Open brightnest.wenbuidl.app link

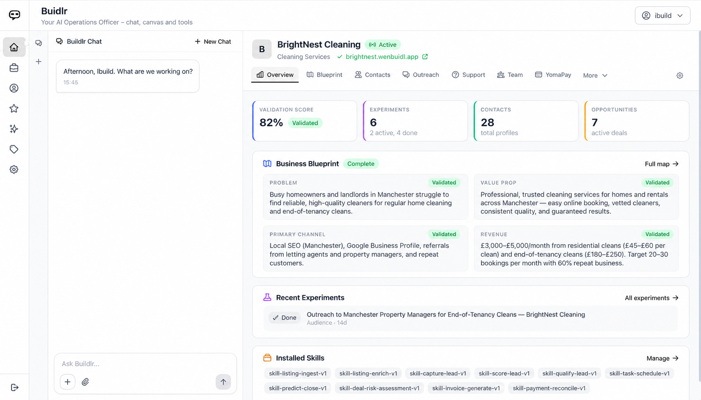(382, 57)
